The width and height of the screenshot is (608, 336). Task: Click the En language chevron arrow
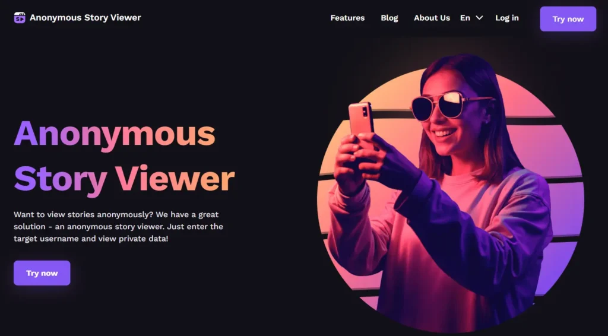pyautogui.click(x=479, y=18)
